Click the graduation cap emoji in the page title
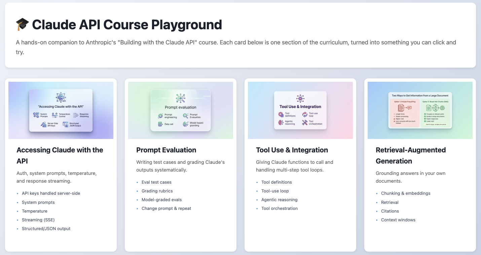This screenshot has width=481, height=255. (23, 25)
